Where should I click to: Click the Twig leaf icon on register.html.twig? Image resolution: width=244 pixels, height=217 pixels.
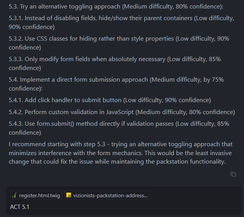tap(14, 195)
